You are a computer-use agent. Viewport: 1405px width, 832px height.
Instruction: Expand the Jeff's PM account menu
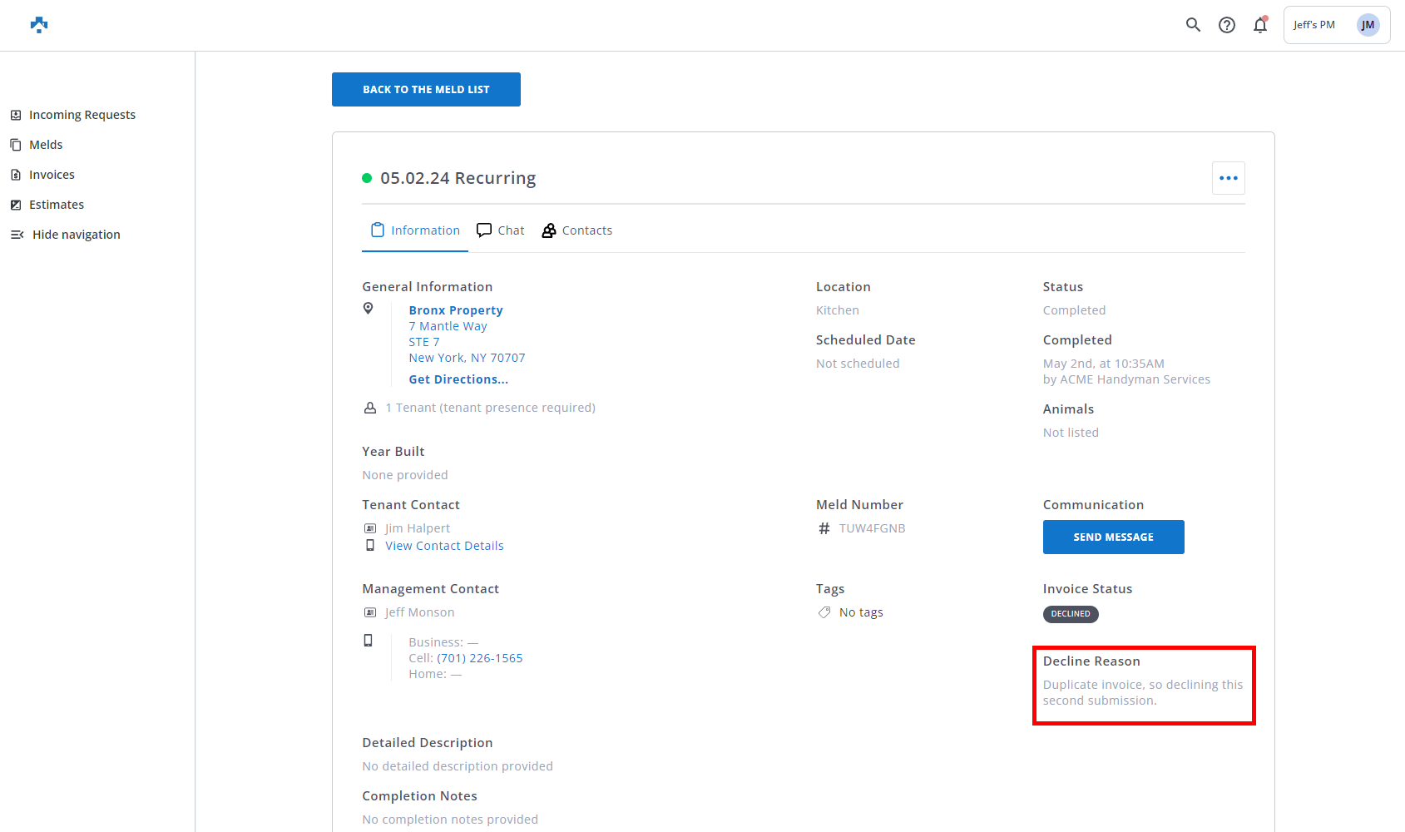pos(1314,25)
